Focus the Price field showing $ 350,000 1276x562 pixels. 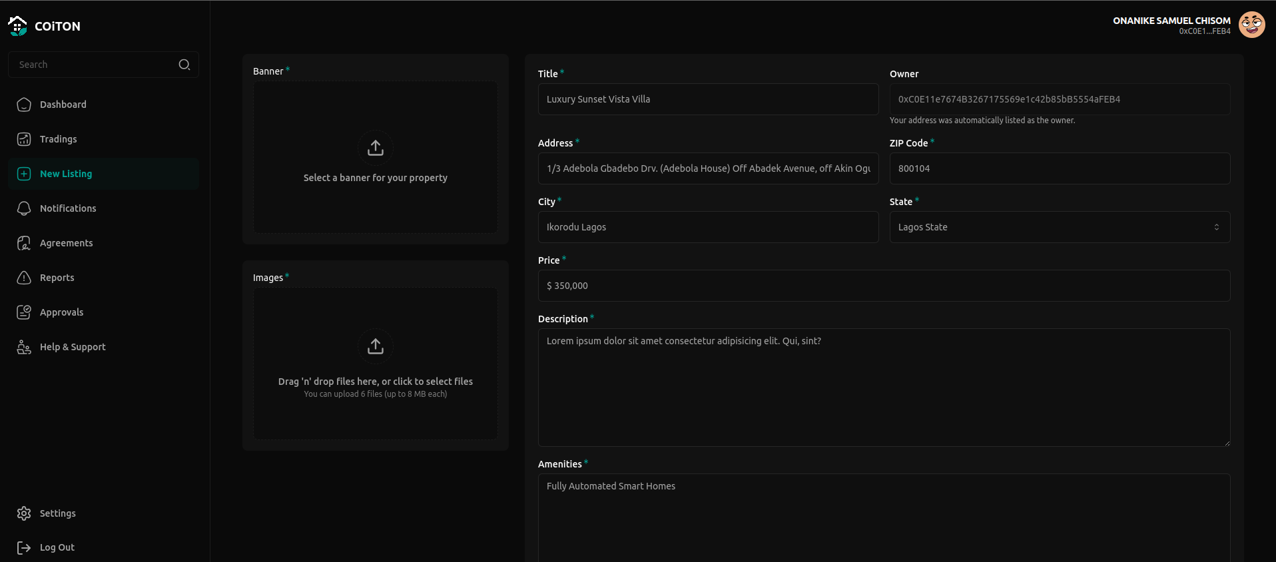pos(883,286)
